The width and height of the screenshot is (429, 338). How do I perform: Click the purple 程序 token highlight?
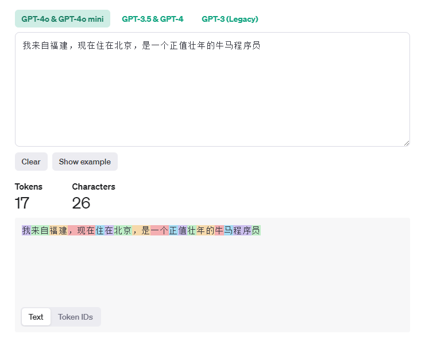(x=242, y=230)
